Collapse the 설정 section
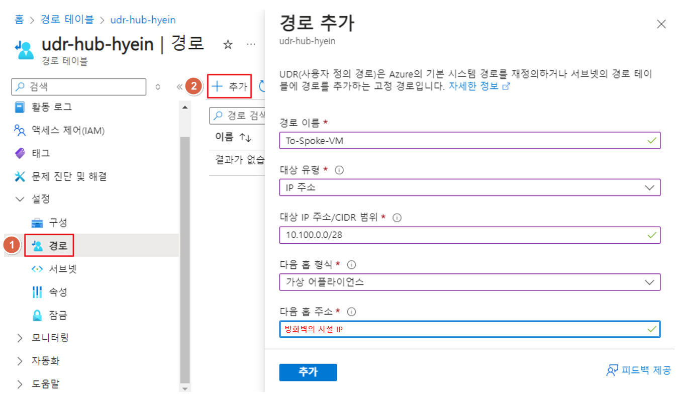This screenshot has height=394, width=680. coord(20,199)
